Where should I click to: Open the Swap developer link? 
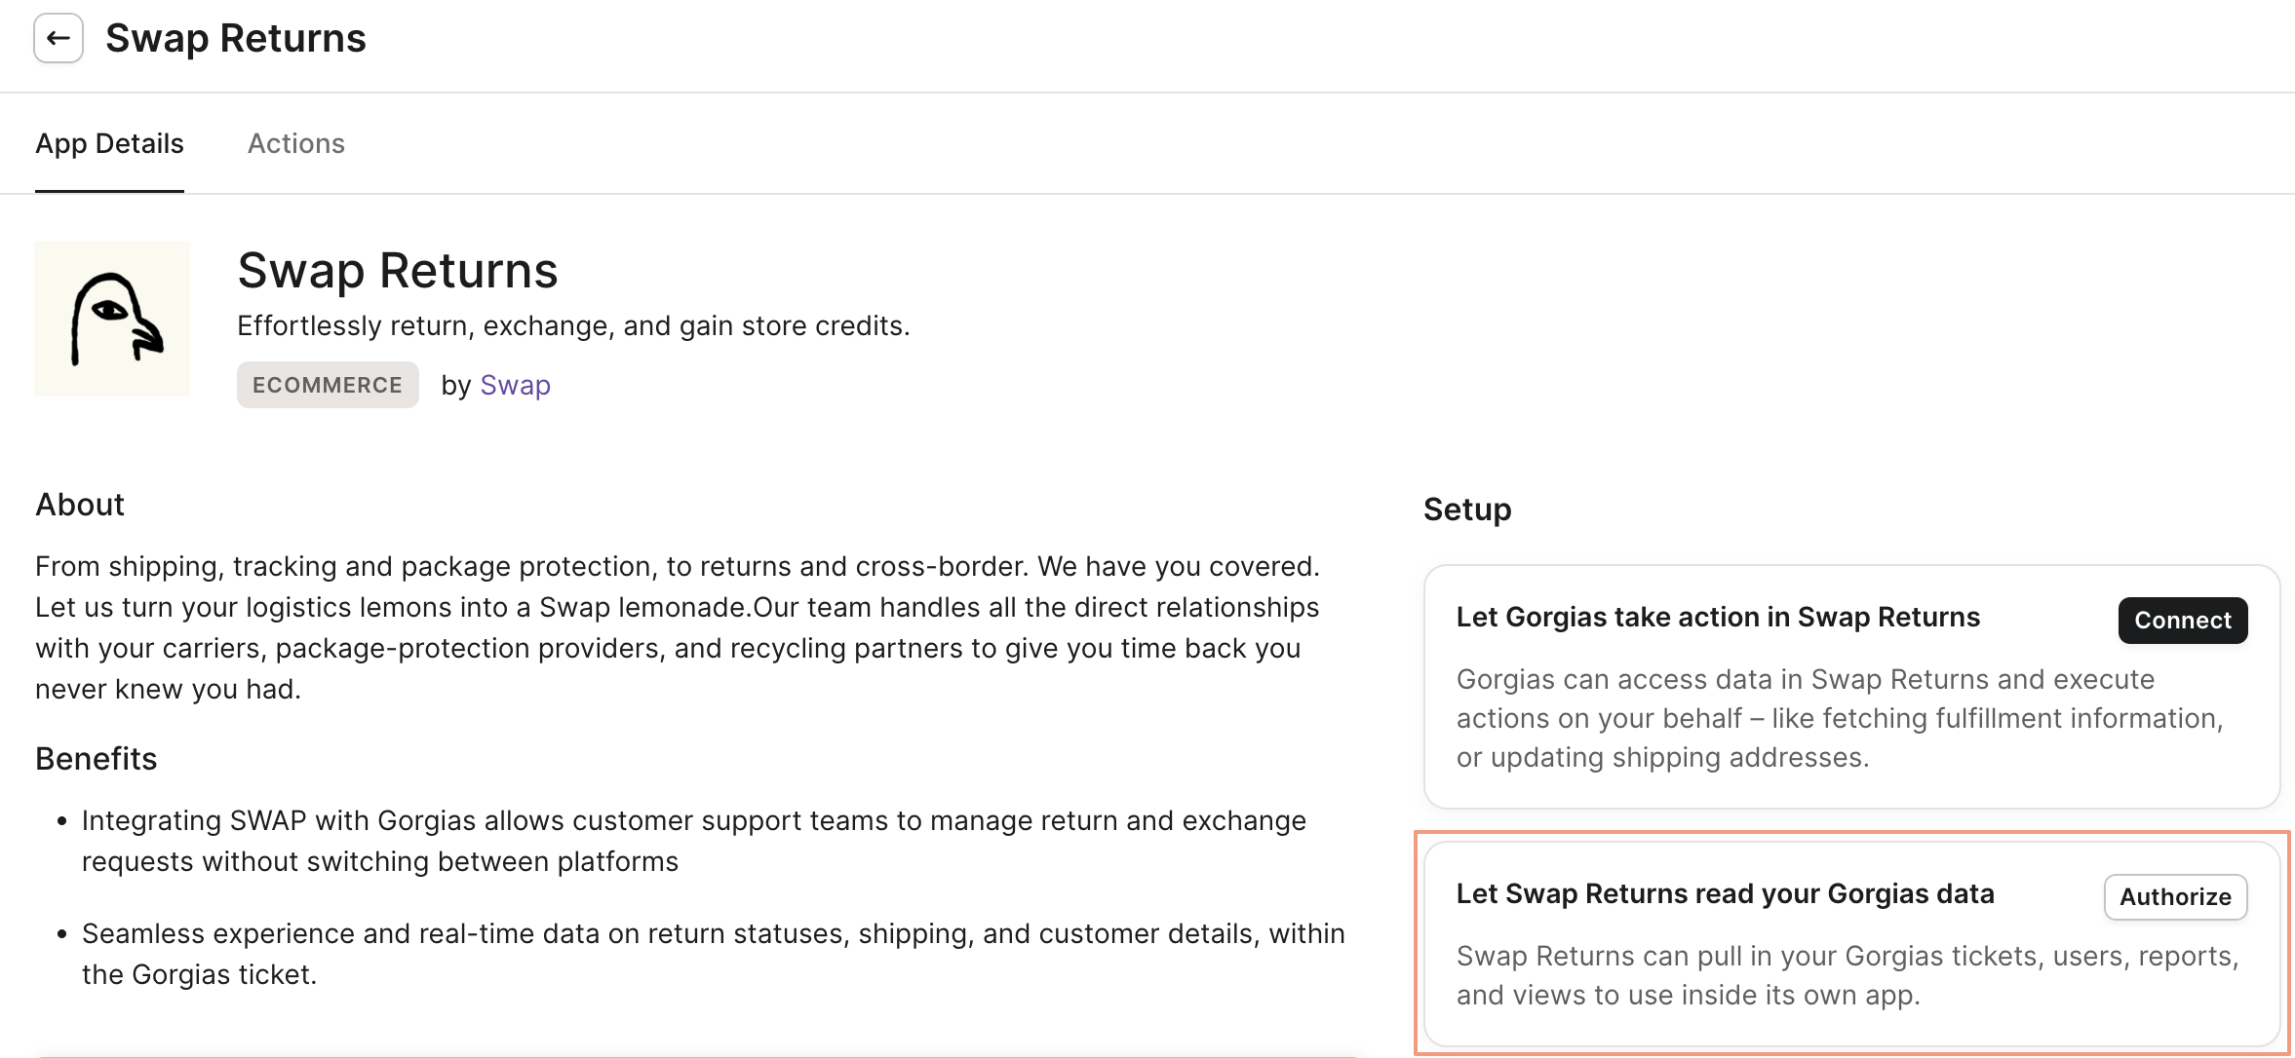tap(515, 385)
